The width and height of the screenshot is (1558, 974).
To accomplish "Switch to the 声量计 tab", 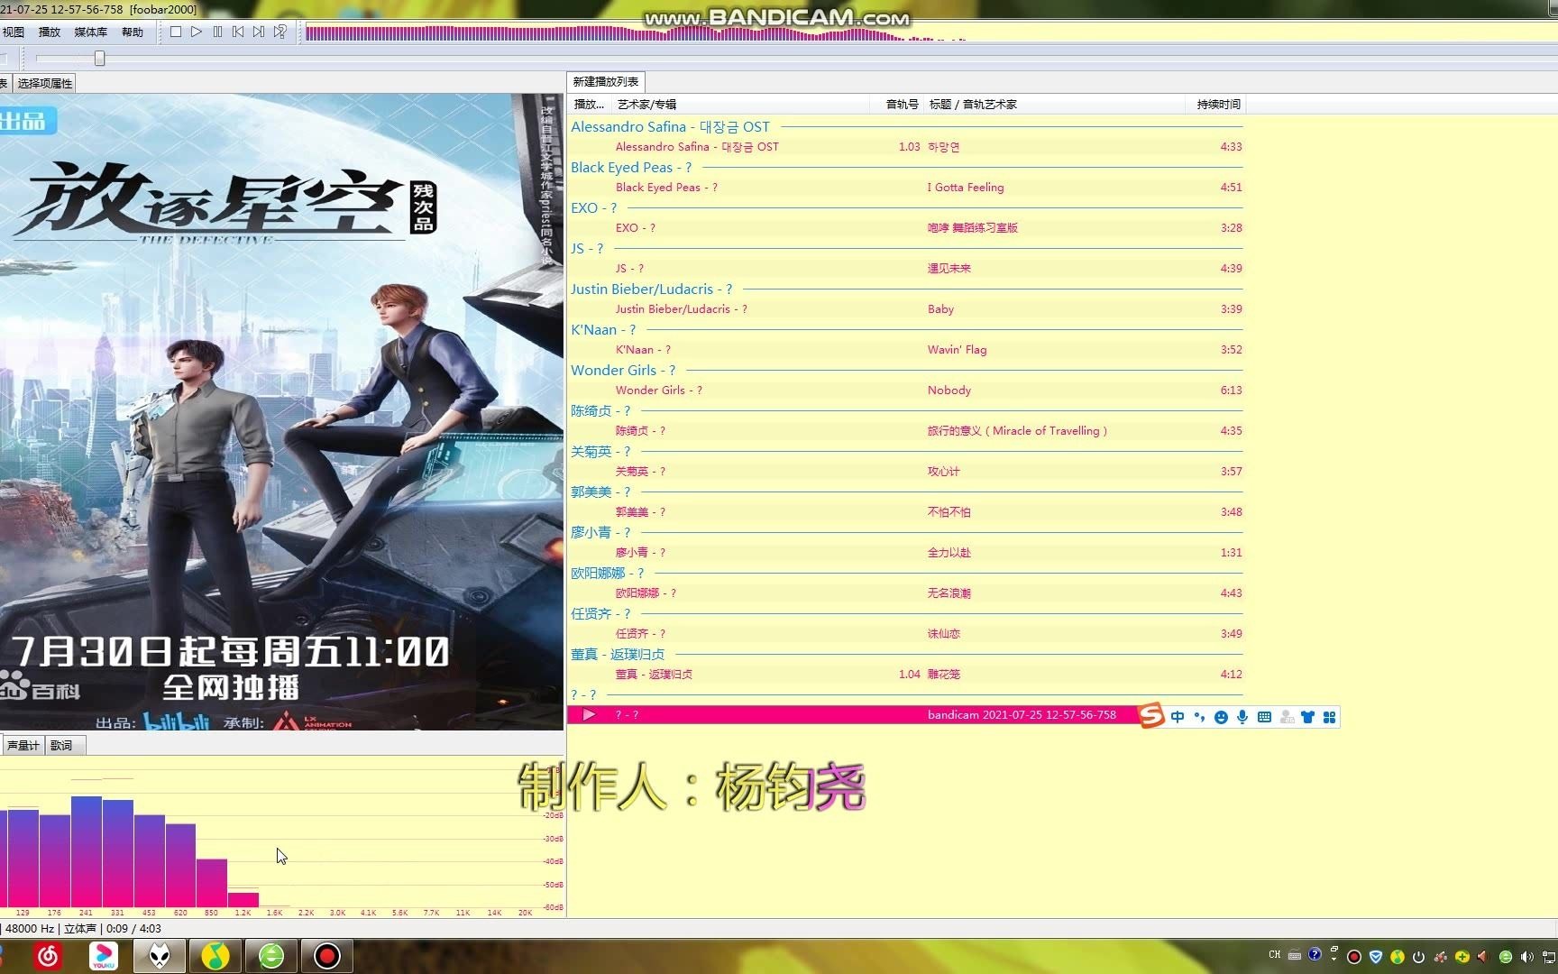I will point(23,746).
